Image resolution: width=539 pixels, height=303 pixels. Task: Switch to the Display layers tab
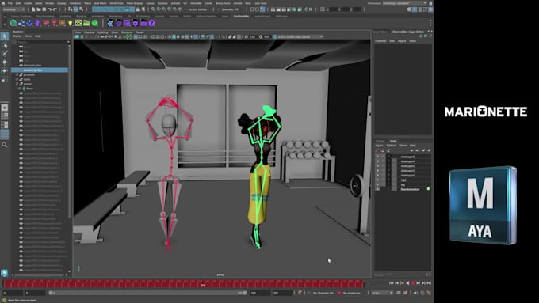(x=380, y=141)
